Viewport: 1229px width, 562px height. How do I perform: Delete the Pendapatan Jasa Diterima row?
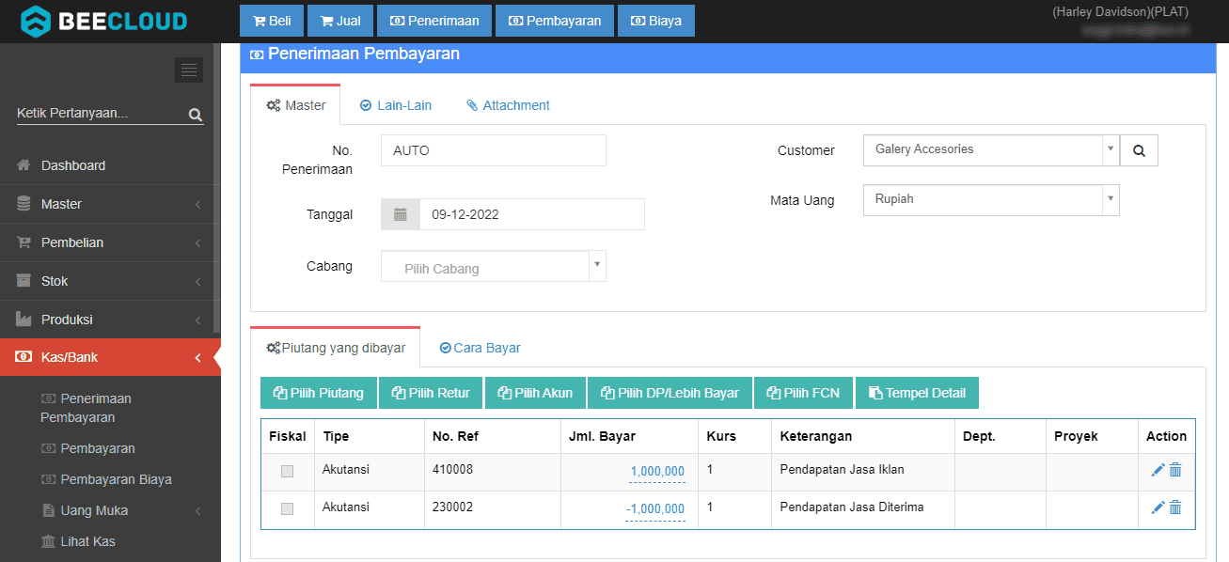[1175, 507]
